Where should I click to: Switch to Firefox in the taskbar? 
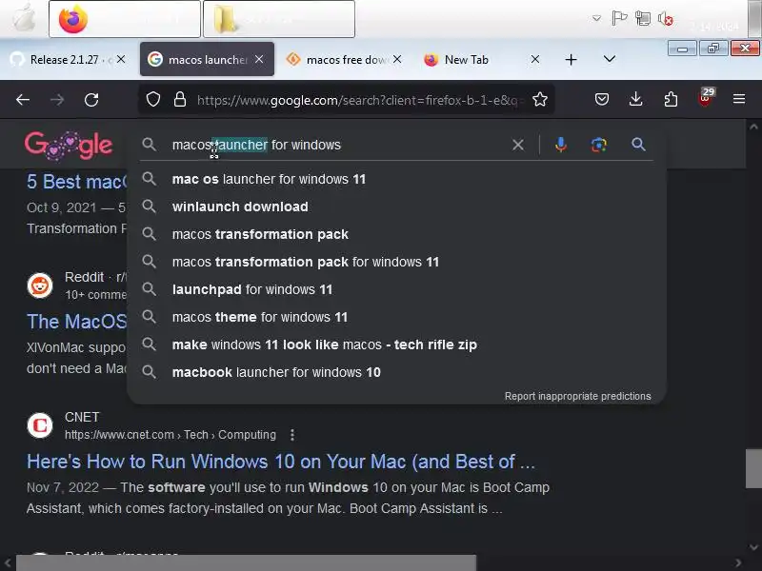(x=125, y=19)
